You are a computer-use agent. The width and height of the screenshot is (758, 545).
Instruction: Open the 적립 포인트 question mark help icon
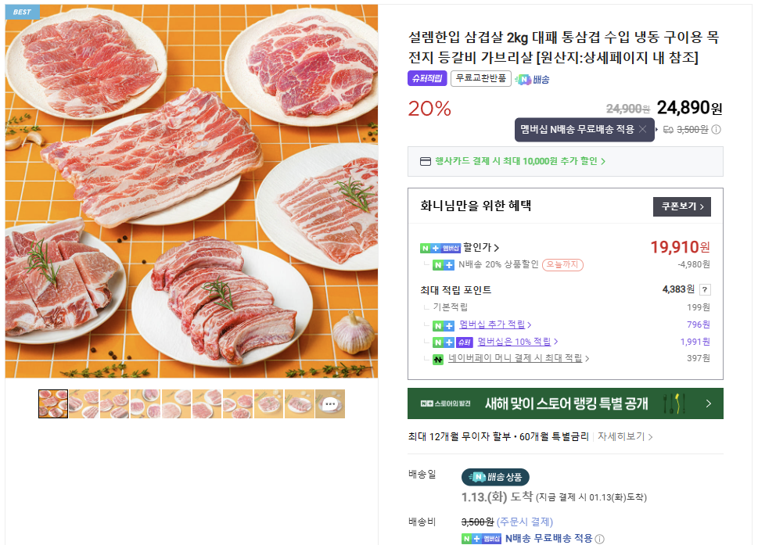(704, 289)
